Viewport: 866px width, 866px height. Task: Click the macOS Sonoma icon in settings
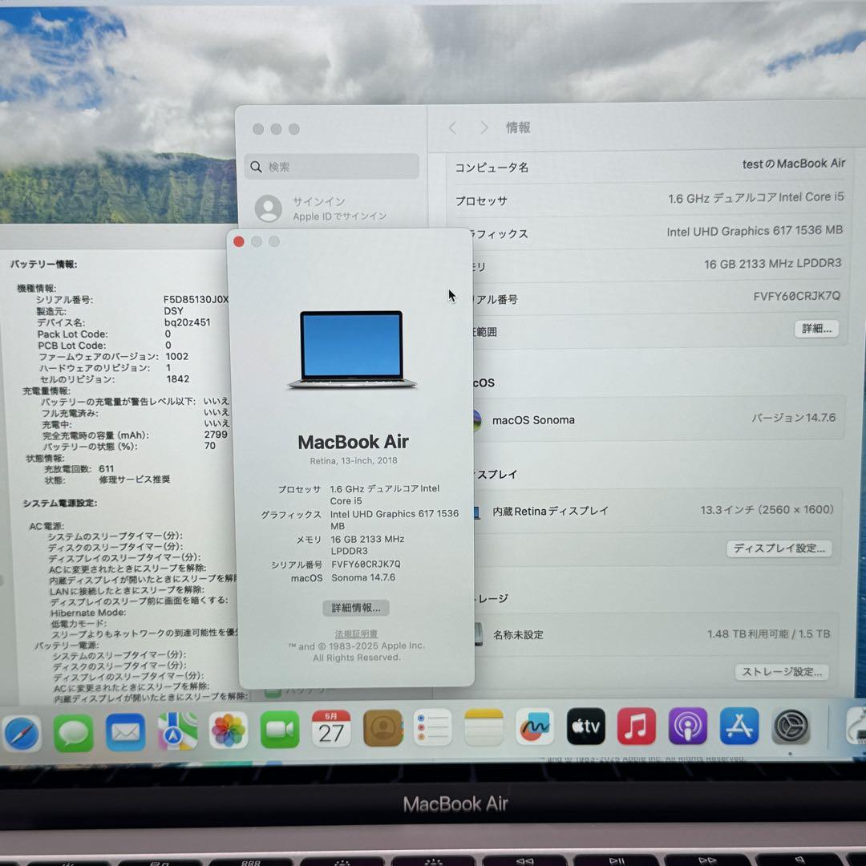[x=476, y=420]
